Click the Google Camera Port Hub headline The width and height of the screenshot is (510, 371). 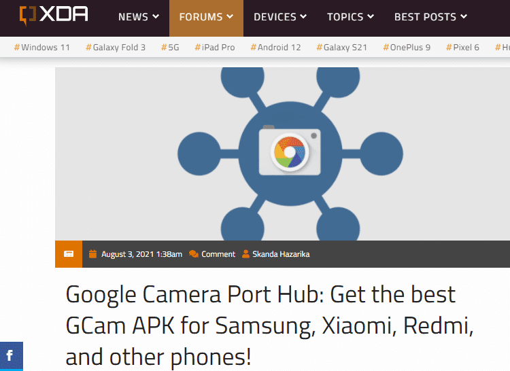click(269, 325)
